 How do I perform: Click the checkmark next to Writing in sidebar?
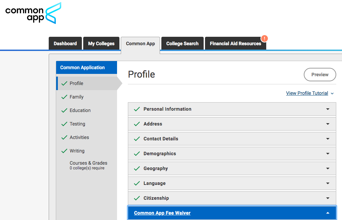(x=64, y=151)
